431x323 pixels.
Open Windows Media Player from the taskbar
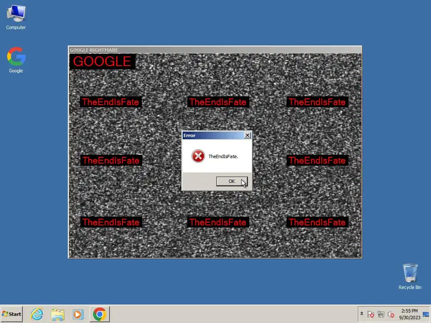pyautogui.click(x=78, y=314)
